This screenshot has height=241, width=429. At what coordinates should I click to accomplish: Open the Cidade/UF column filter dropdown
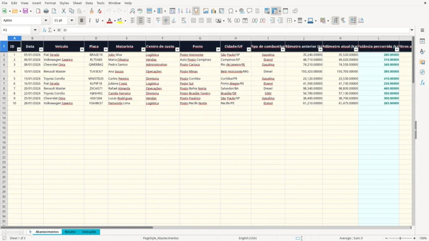tap(249, 49)
